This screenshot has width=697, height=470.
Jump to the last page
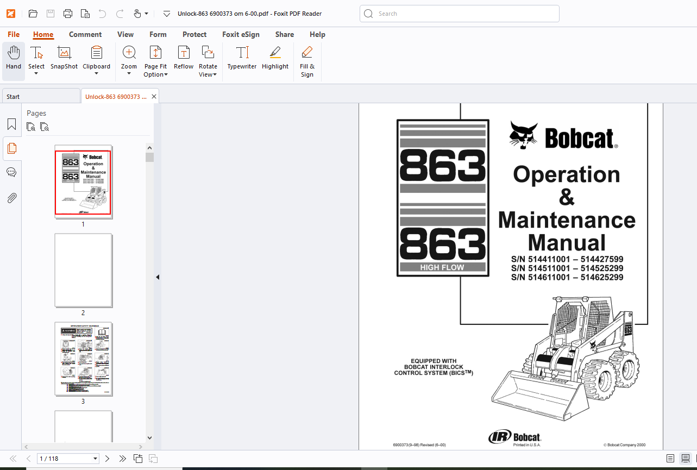[x=122, y=459]
